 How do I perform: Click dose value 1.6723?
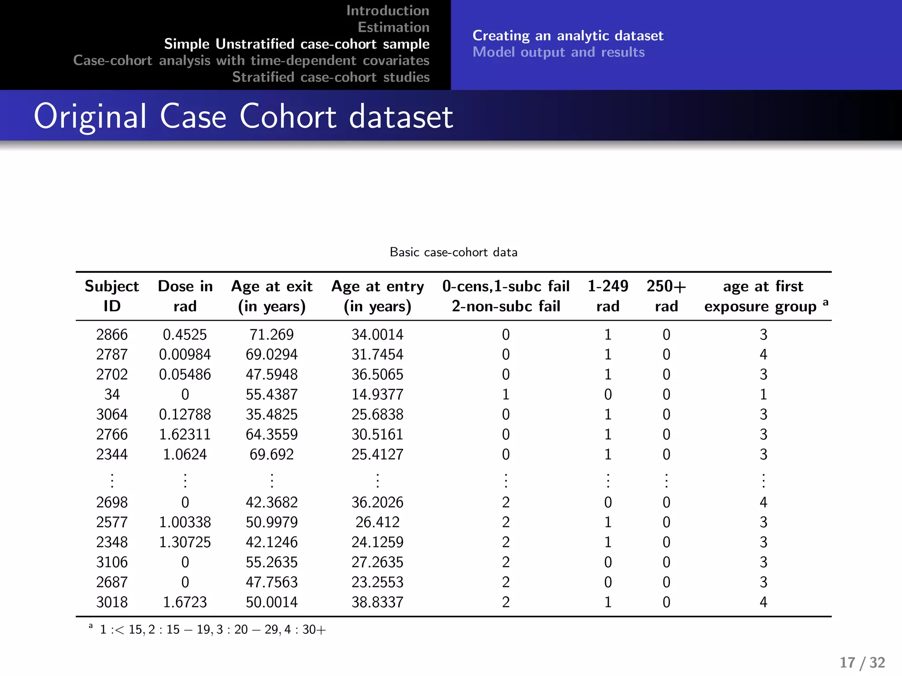click(185, 602)
